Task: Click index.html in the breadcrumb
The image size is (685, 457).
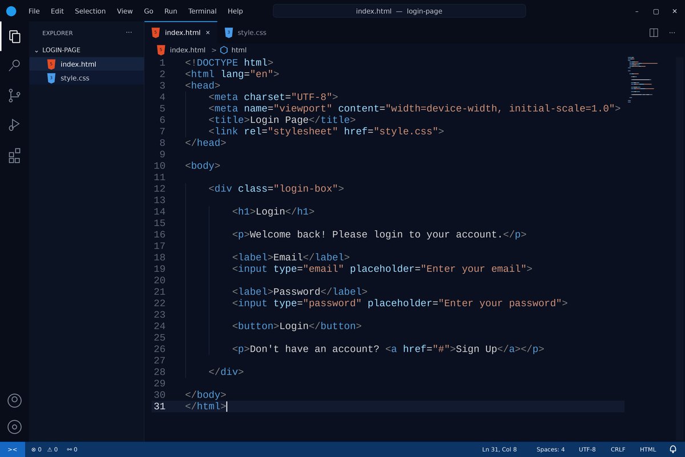Action: tap(187, 50)
